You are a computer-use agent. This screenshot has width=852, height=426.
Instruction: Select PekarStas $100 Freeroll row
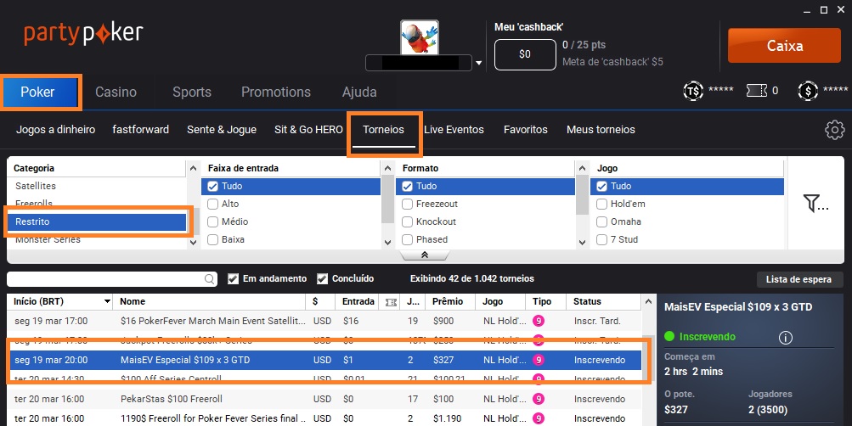pos(324,399)
